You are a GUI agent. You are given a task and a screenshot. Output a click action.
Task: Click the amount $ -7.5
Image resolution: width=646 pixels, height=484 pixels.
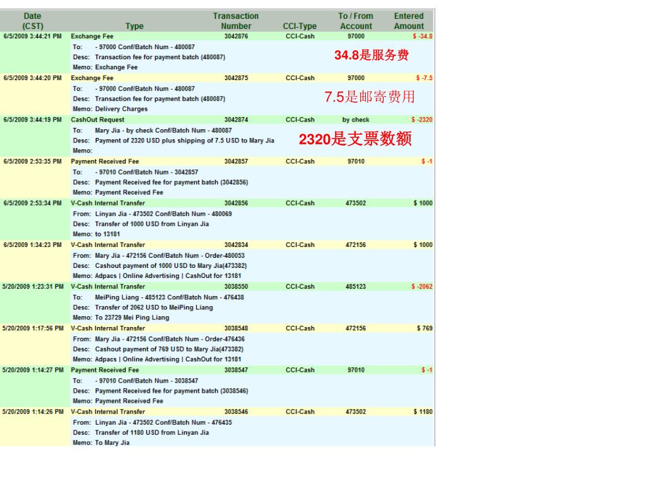(x=424, y=78)
